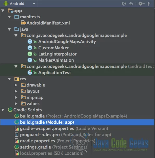Open the gradle-wrapper.properties file

coord(61,129)
